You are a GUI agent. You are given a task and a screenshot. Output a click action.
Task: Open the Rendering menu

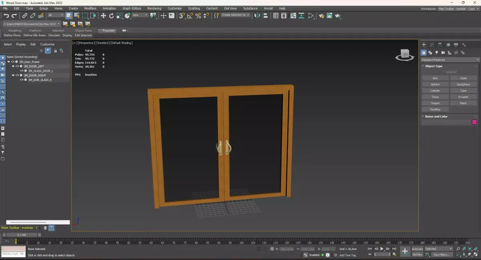tap(154, 8)
